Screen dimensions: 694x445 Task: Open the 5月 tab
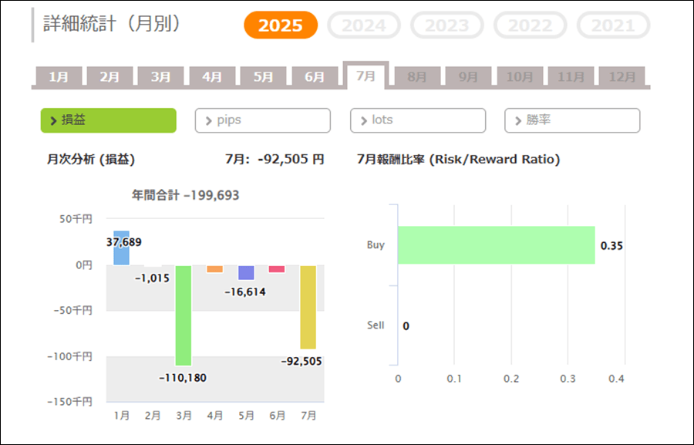coord(264,76)
